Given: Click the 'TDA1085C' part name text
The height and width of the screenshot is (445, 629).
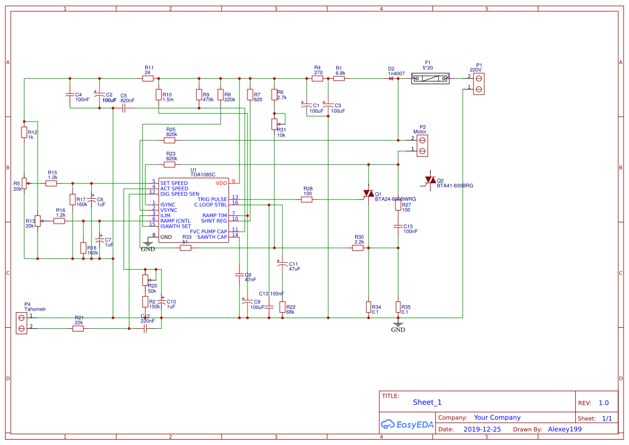Looking at the screenshot, I should click(x=202, y=175).
